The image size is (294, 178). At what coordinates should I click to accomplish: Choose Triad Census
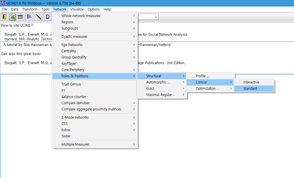95,84
